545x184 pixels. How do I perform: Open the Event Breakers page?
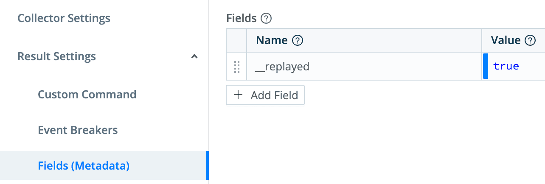click(78, 130)
